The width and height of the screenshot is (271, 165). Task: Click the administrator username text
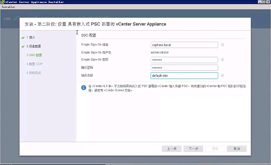click(x=160, y=52)
